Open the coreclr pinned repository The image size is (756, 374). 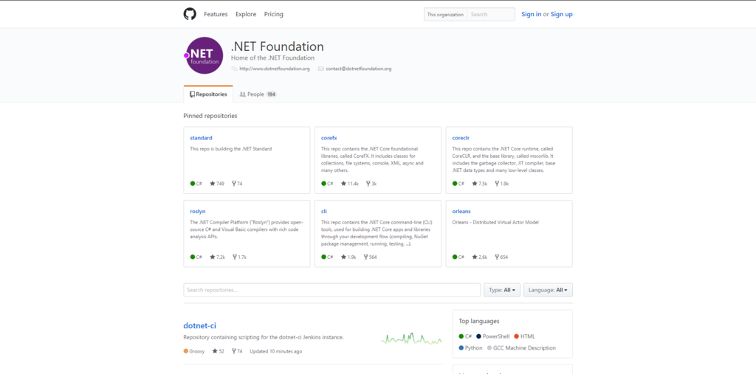point(461,138)
